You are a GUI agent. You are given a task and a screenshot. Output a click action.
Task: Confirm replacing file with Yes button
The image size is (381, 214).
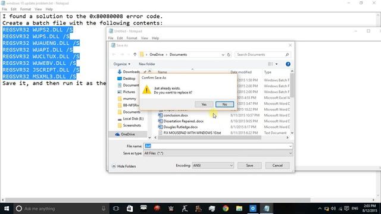pos(204,105)
